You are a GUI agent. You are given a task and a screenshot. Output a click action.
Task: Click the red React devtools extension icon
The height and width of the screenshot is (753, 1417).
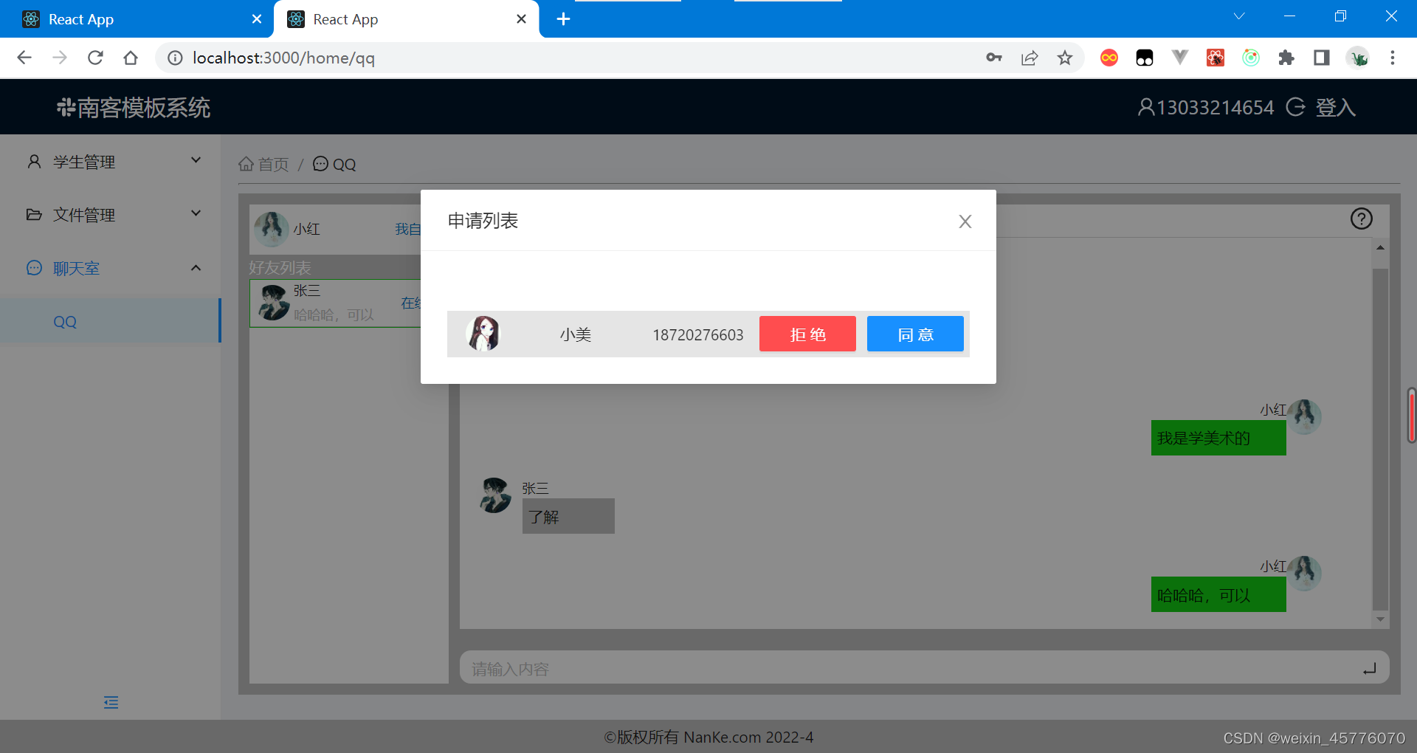[x=1216, y=58]
